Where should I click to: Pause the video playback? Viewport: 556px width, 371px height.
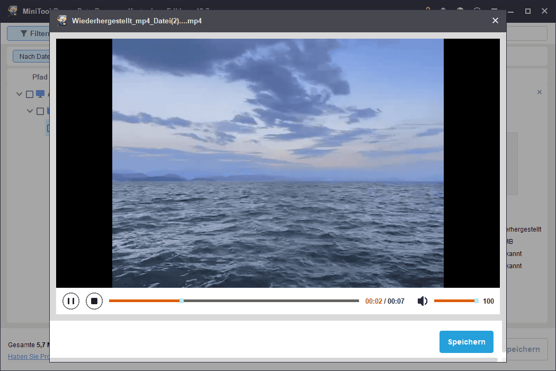pyautogui.click(x=71, y=301)
